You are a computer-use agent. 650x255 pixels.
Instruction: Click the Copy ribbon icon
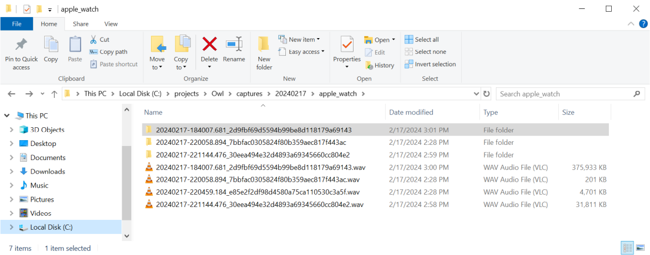tap(51, 45)
